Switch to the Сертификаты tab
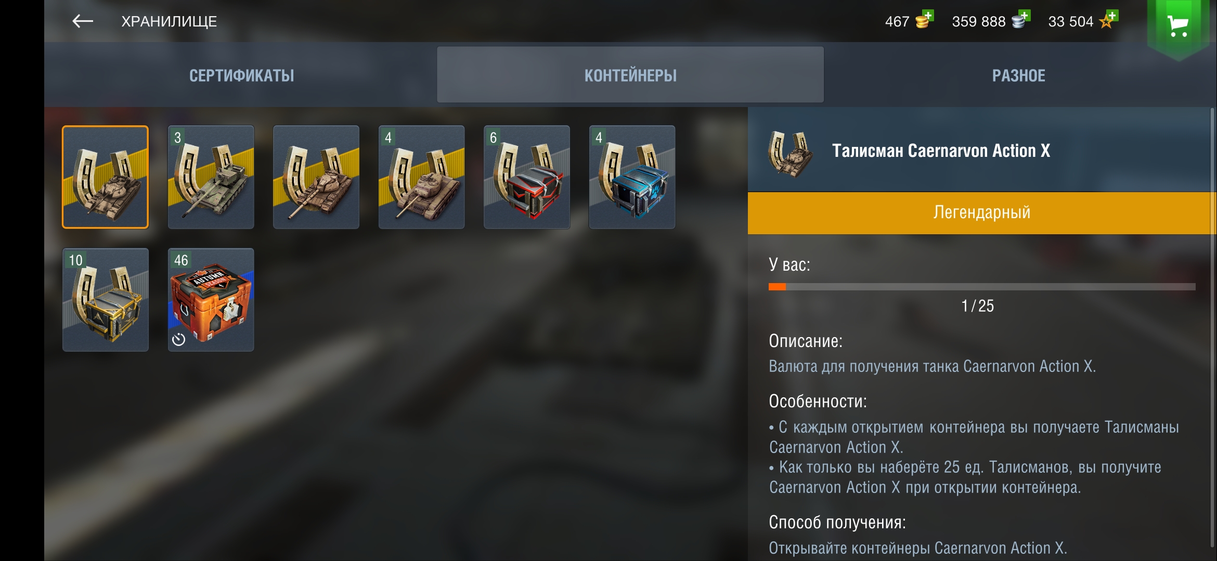Viewport: 1217px width, 561px height. [242, 75]
